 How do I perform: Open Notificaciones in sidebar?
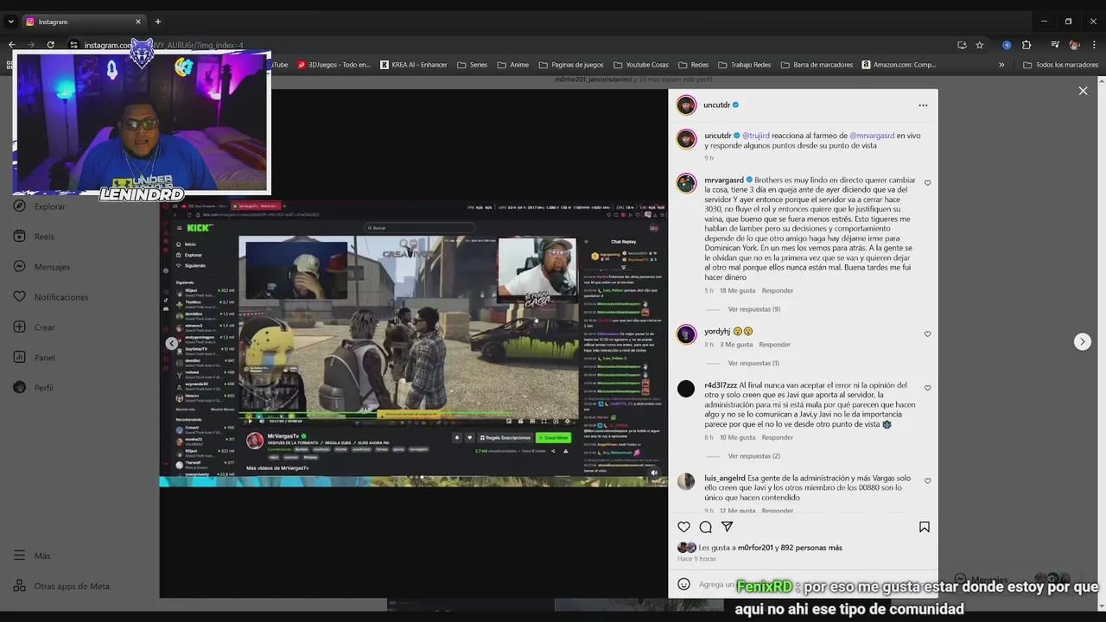pyautogui.click(x=50, y=297)
